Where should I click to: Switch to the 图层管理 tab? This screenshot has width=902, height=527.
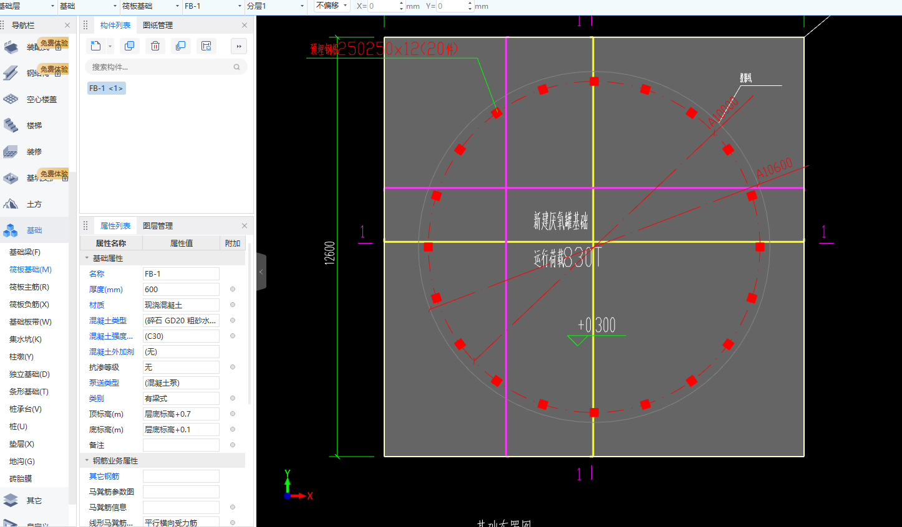tap(158, 226)
